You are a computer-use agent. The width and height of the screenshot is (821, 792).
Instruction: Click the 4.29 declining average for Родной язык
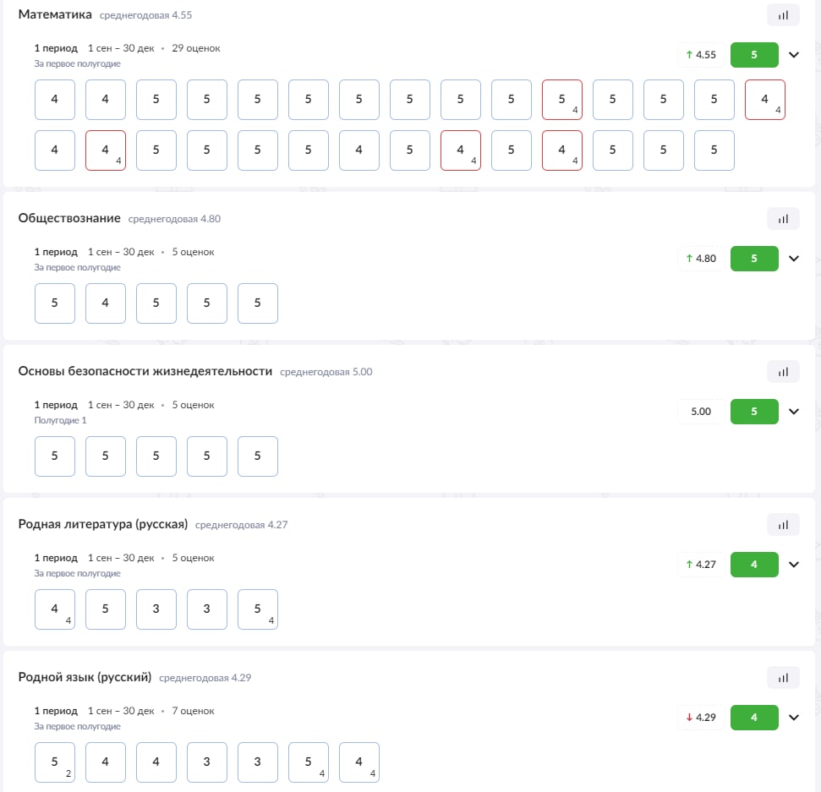pyautogui.click(x=701, y=717)
